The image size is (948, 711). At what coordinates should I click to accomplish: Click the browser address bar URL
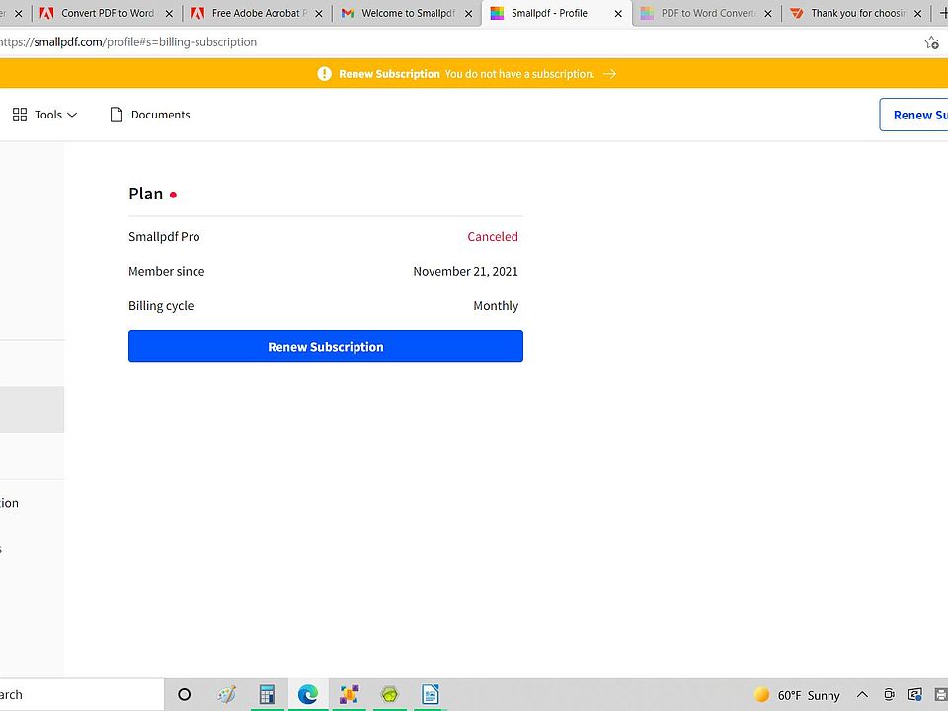coord(128,42)
